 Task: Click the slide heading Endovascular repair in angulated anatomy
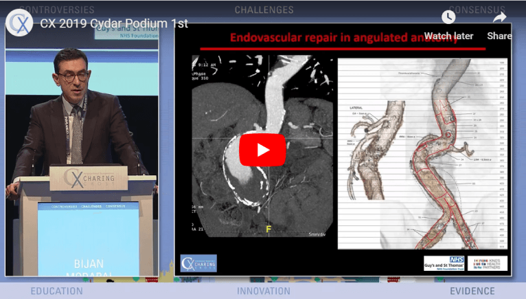pyautogui.click(x=343, y=38)
